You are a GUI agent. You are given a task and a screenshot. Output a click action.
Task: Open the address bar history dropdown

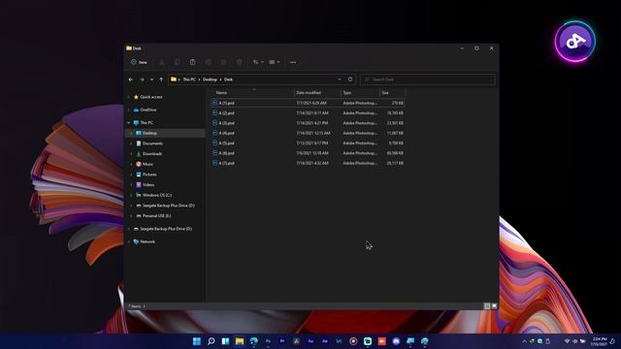coord(340,79)
